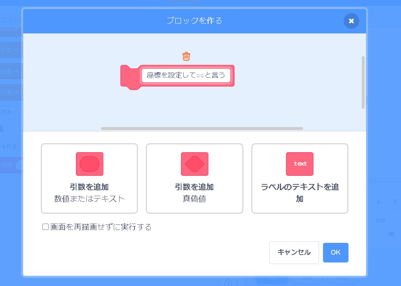
Task: Close the ブロックを作る dialog with X
Action: click(351, 21)
